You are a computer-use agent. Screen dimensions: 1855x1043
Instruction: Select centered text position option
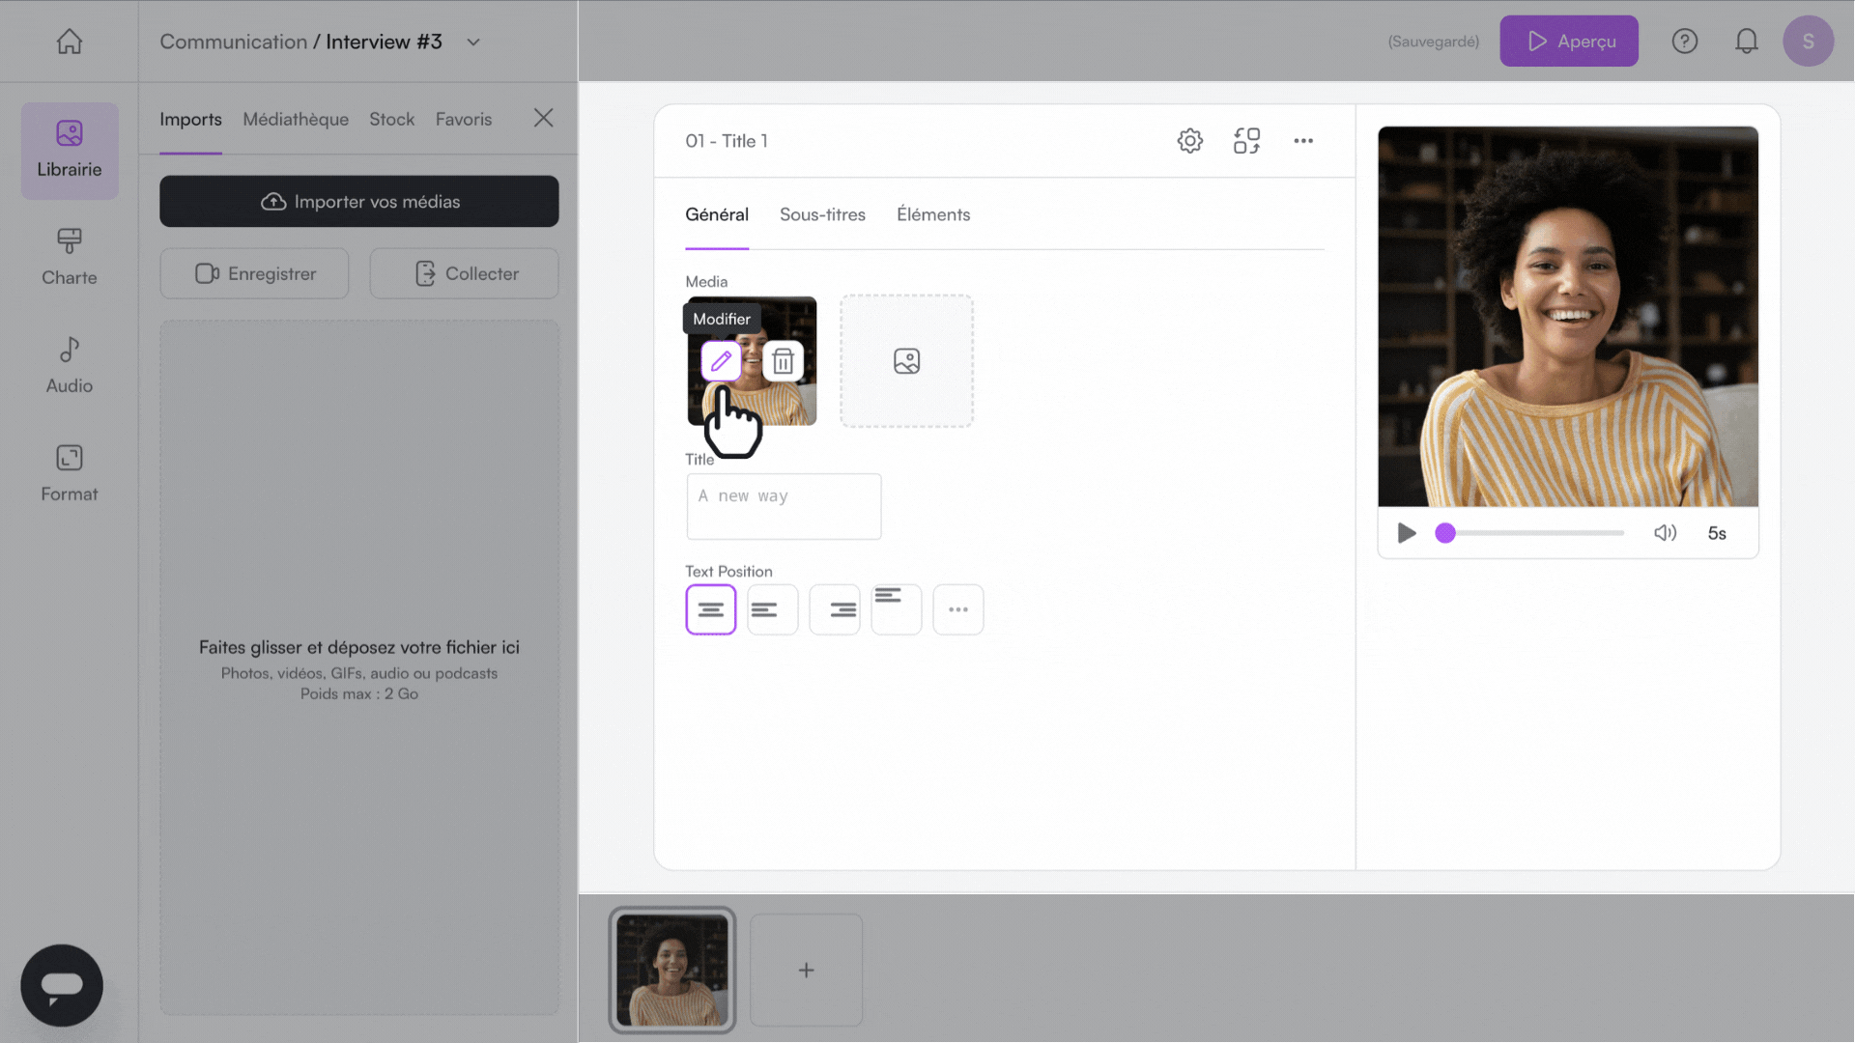click(x=711, y=609)
